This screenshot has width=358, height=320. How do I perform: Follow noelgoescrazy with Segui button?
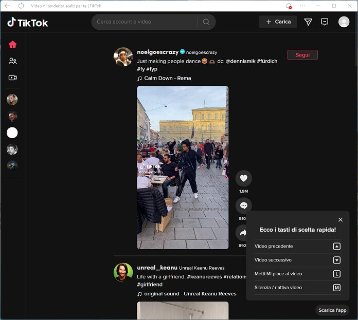pos(302,54)
